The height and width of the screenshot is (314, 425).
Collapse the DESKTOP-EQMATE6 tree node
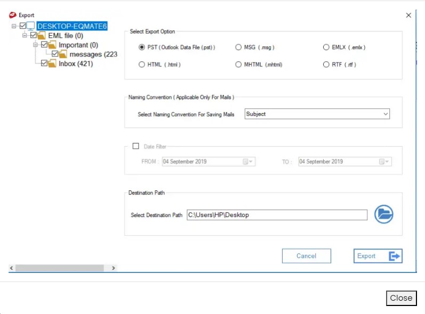point(14,26)
